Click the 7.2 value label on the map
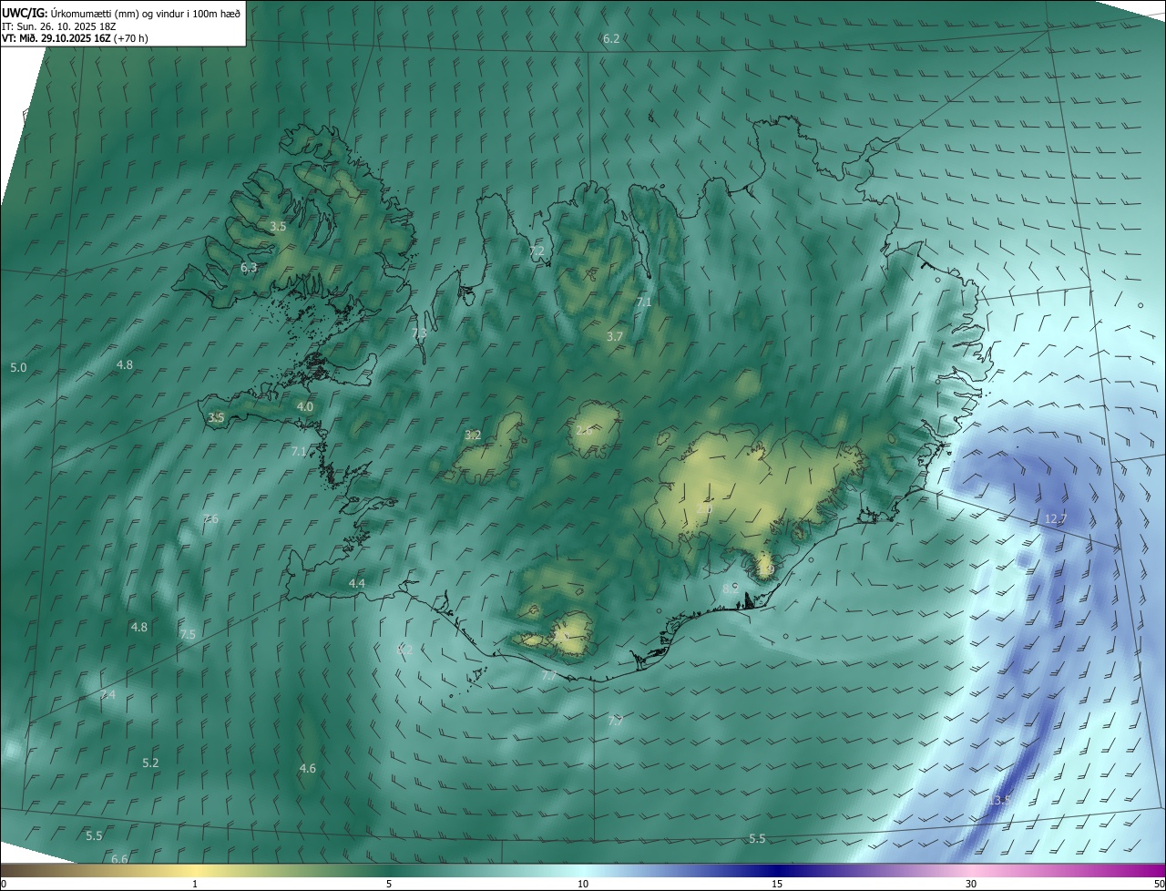1166x891 pixels. 537,251
